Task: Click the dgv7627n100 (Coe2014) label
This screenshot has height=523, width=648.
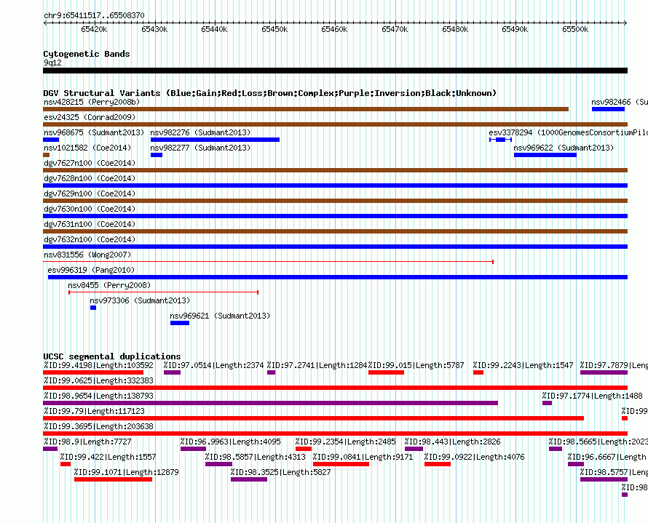Action: coord(90,163)
